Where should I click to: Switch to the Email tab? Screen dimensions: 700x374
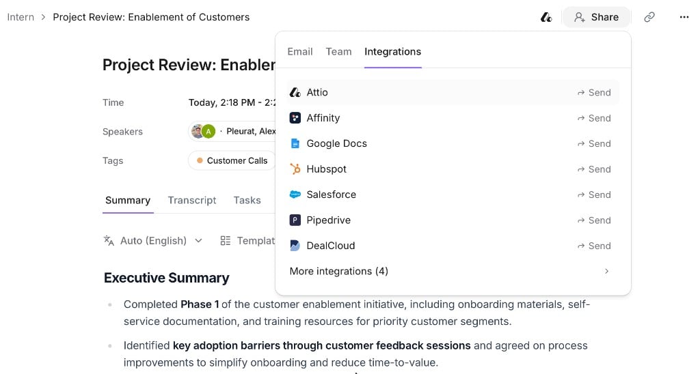(x=300, y=52)
